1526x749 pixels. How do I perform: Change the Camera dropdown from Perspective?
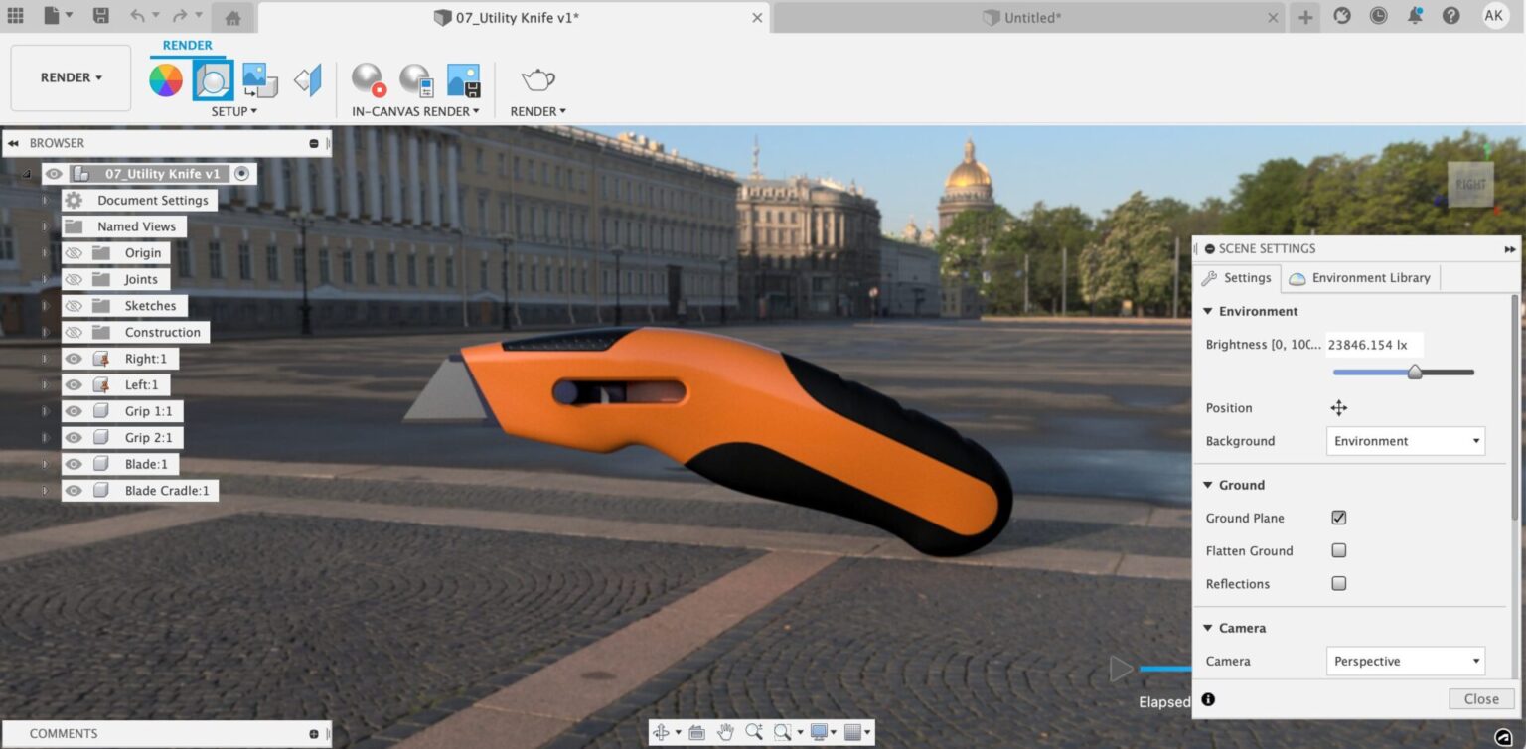(x=1405, y=661)
